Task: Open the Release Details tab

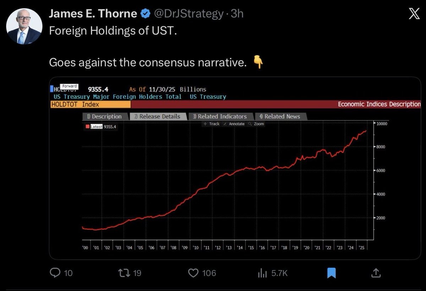Action: (158, 116)
